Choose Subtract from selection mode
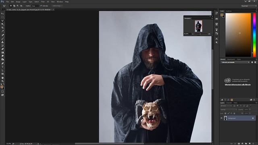Image resolution: width=258 pixels, height=145 pixels. (x=18, y=6)
